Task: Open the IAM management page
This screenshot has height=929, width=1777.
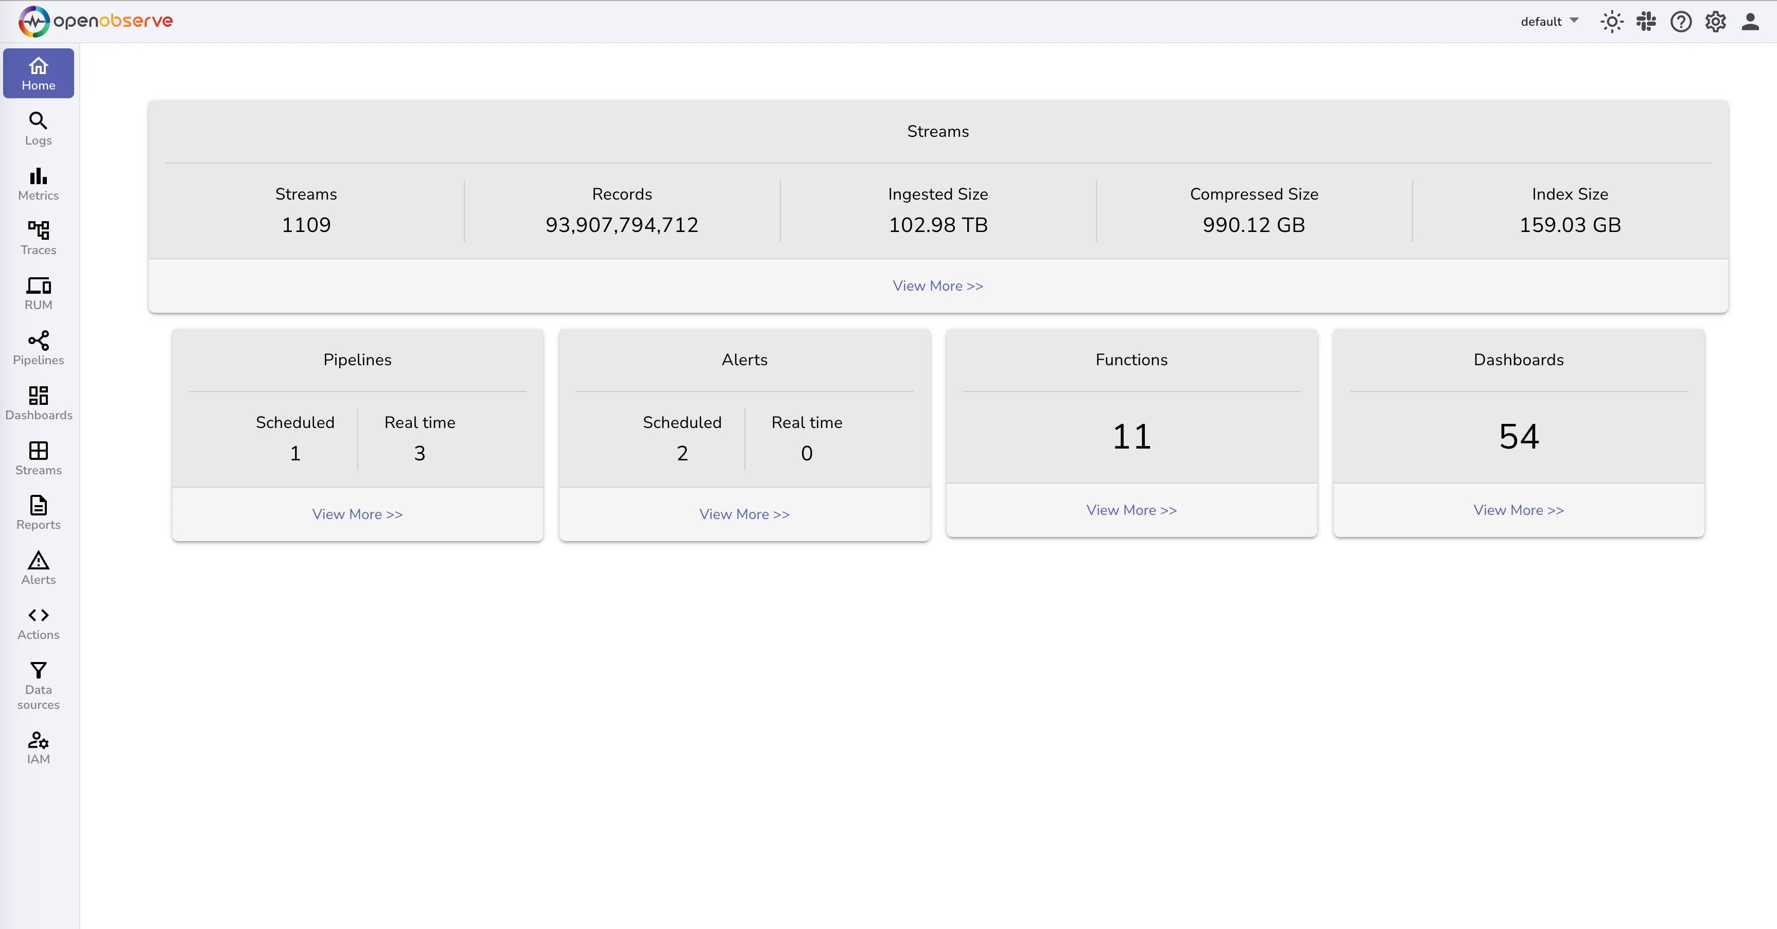Action: (38, 748)
